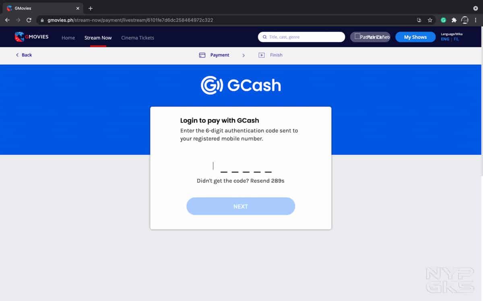Image resolution: width=483 pixels, height=301 pixels.
Task: Switch language to FIL
Action: pos(456,39)
